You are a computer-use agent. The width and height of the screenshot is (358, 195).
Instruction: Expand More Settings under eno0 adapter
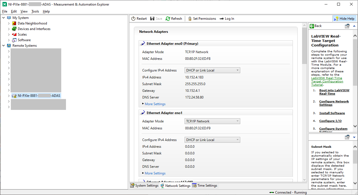click(155, 104)
